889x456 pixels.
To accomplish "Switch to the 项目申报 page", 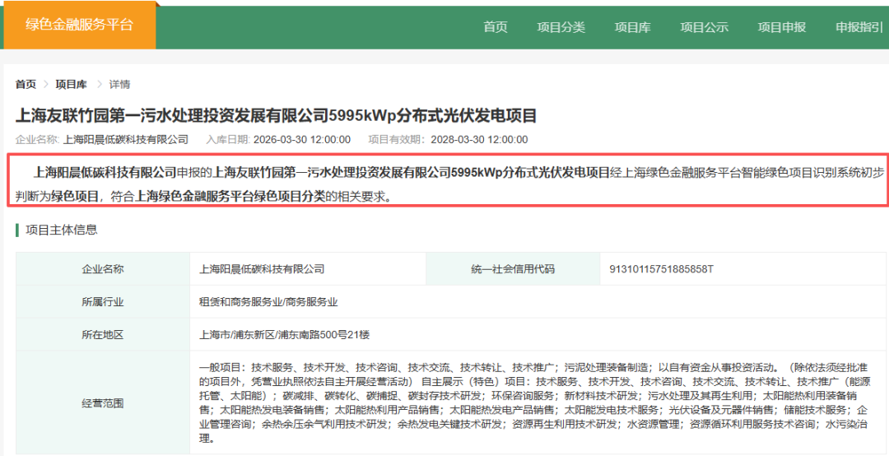I will [x=781, y=27].
